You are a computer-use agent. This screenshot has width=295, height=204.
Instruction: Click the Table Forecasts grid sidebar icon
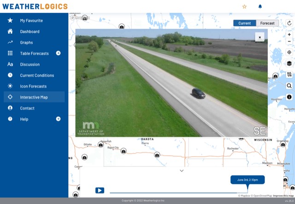coord(10,53)
